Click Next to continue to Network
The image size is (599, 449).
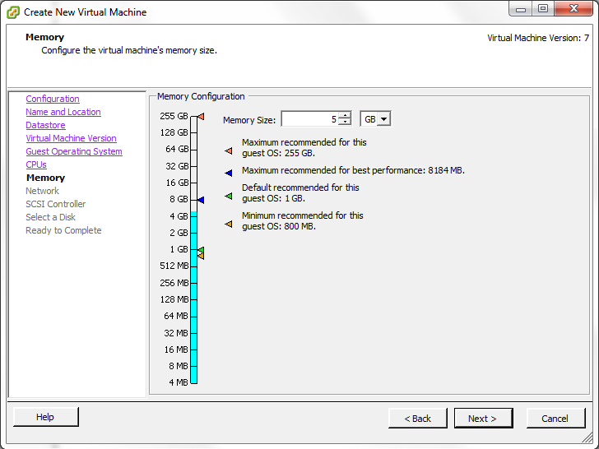click(x=483, y=419)
